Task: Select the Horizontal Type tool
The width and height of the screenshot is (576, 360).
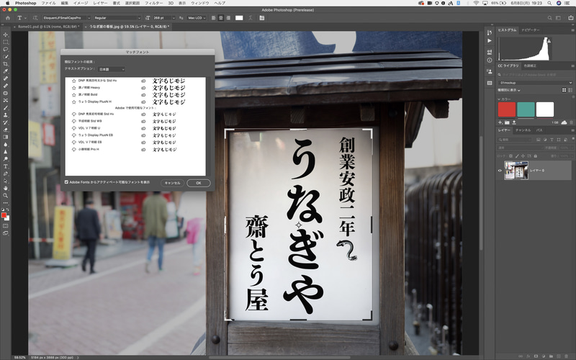Action: [6, 166]
